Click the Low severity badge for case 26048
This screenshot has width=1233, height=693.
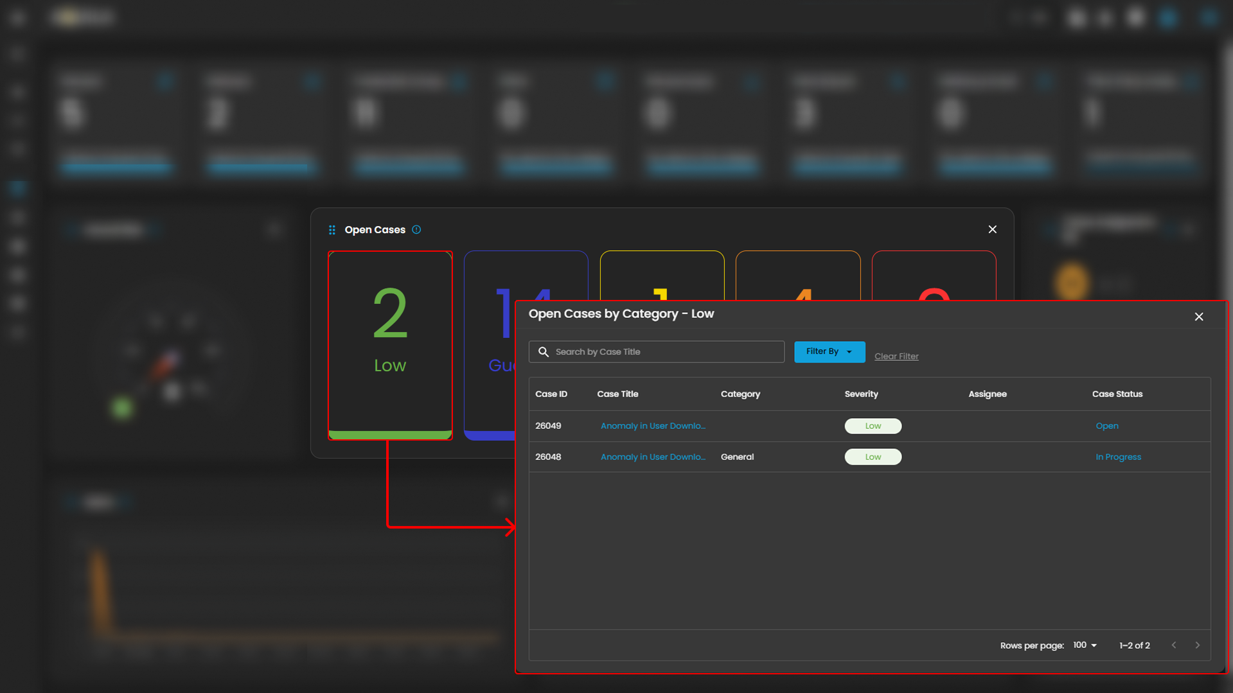[873, 457]
